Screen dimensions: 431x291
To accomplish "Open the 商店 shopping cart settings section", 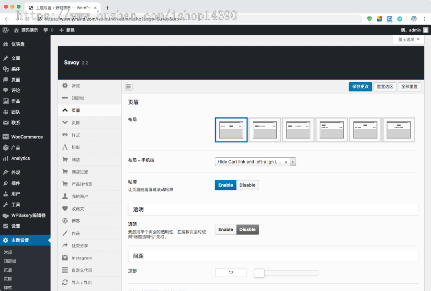I will (x=75, y=160).
